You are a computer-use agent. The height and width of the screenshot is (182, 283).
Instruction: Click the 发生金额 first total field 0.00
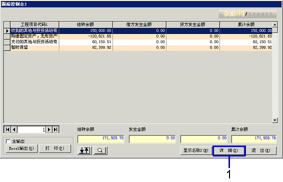pos(152,139)
